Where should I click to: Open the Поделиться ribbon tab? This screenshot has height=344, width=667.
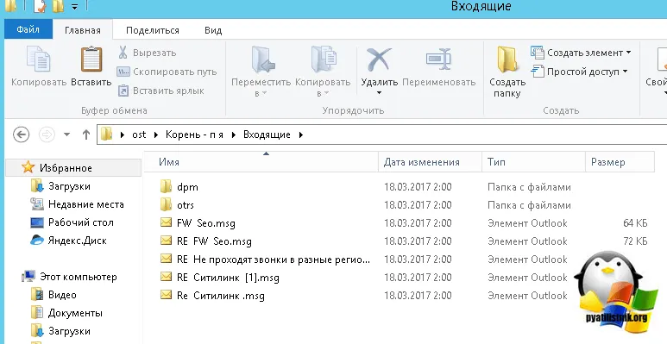click(152, 30)
